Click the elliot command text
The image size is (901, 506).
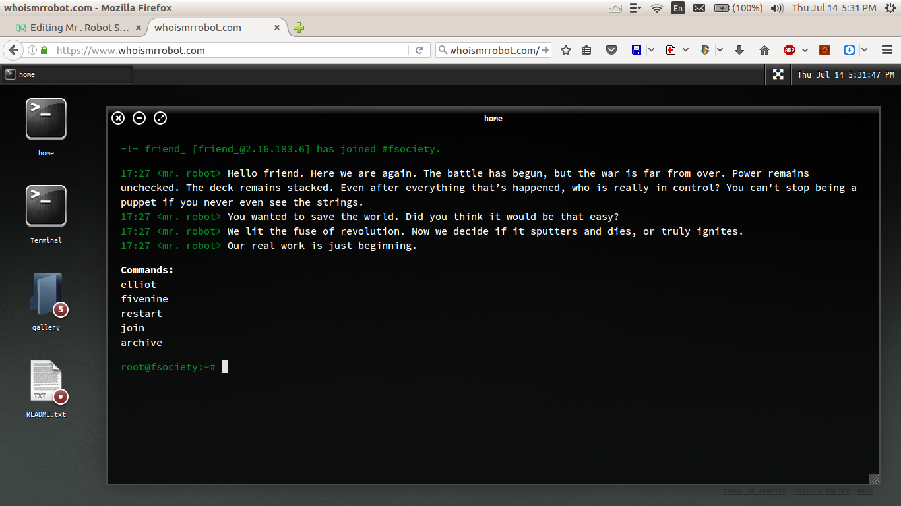click(139, 284)
